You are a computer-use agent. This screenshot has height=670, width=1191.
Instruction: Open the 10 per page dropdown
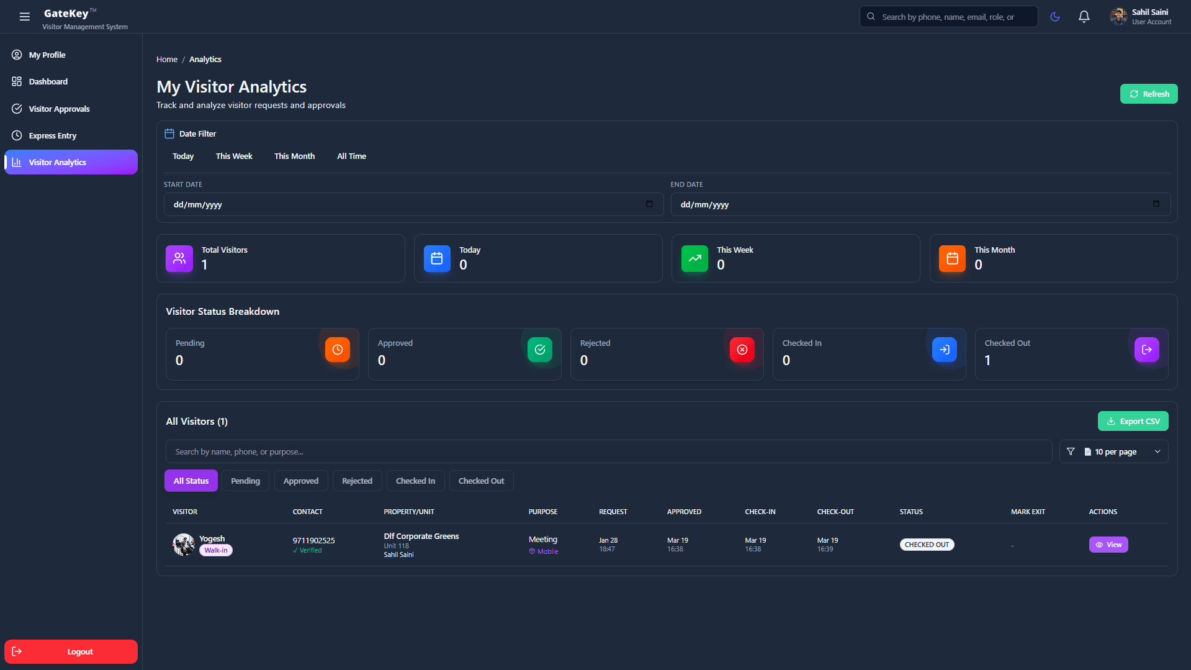1114,451
